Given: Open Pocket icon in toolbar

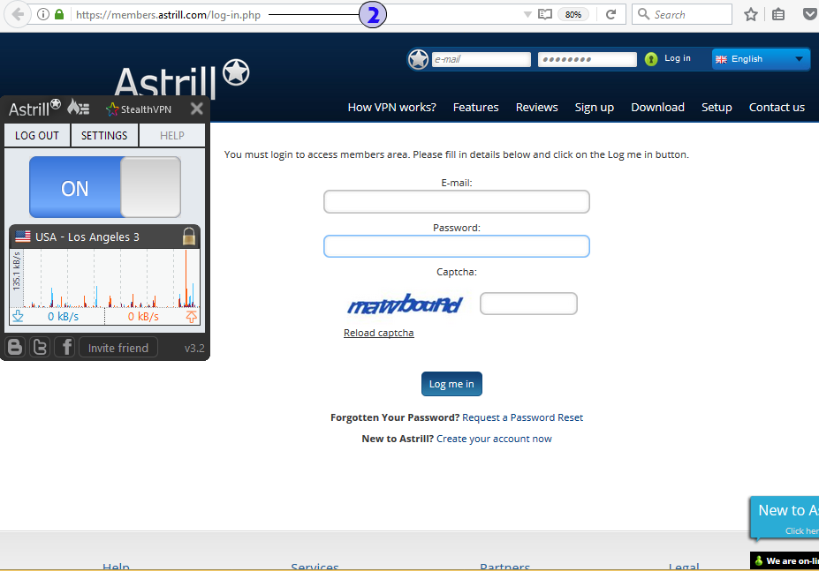Looking at the screenshot, I should (x=809, y=15).
